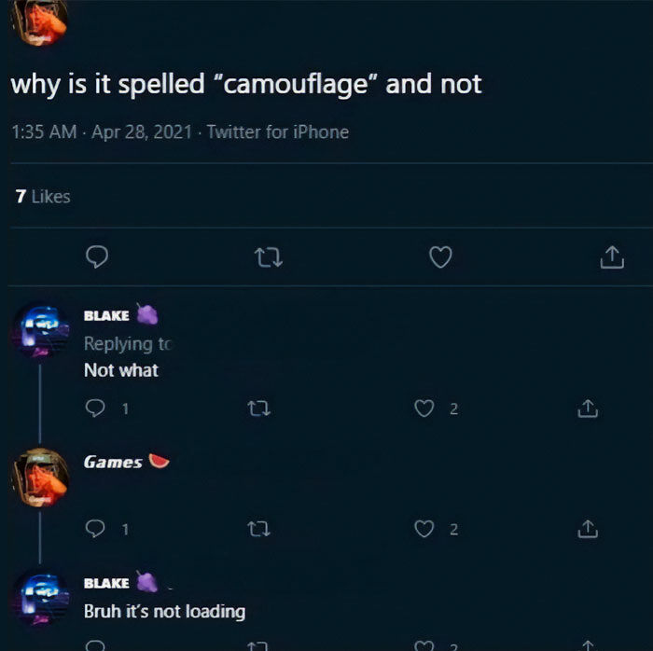Reply to the "Not what" tweet

click(x=95, y=409)
